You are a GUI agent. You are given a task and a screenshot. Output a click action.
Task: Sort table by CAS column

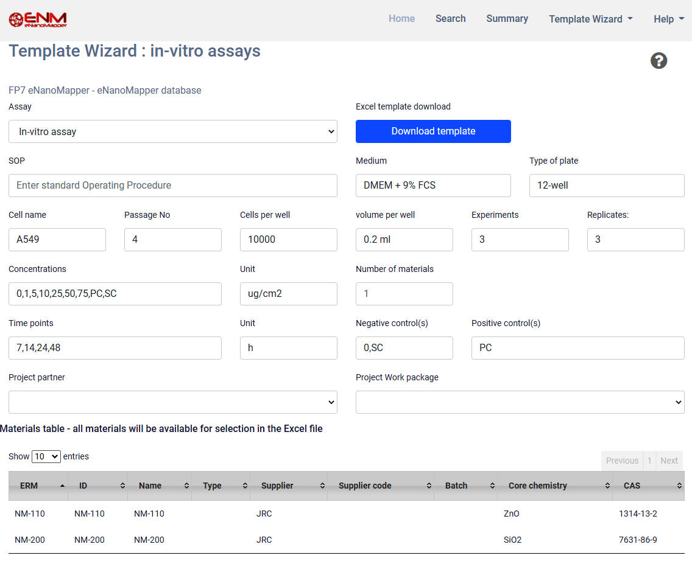[647, 486]
